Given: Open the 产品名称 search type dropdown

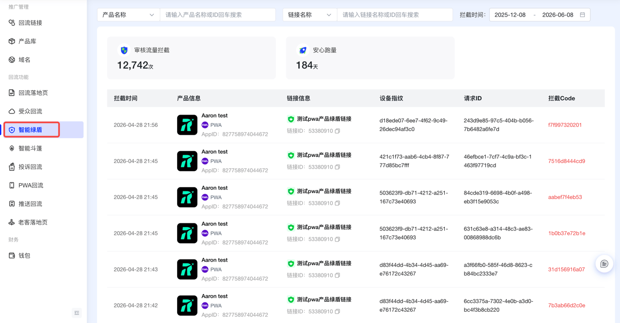Looking at the screenshot, I should tap(129, 15).
